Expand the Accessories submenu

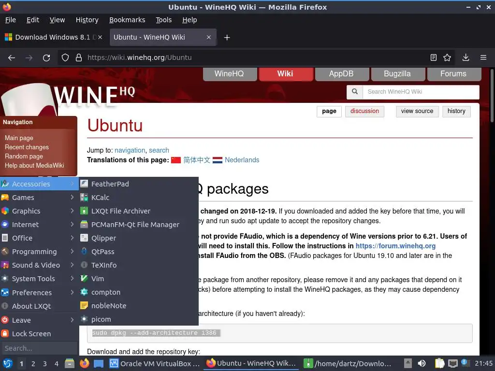39,184
